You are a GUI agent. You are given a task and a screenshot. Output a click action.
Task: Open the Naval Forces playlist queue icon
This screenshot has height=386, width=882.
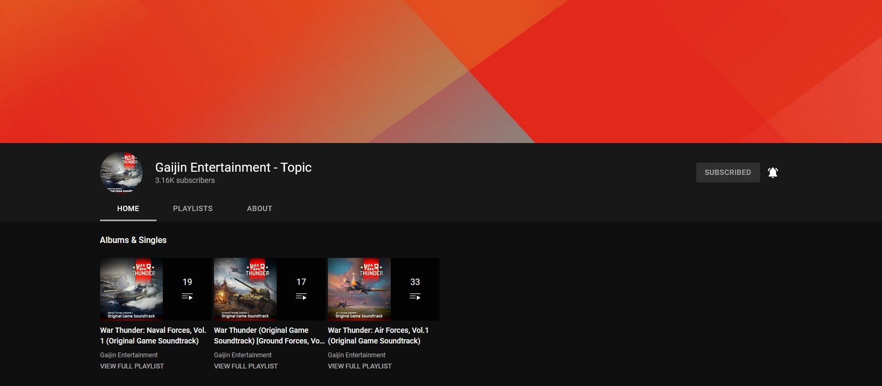tap(187, 297)
